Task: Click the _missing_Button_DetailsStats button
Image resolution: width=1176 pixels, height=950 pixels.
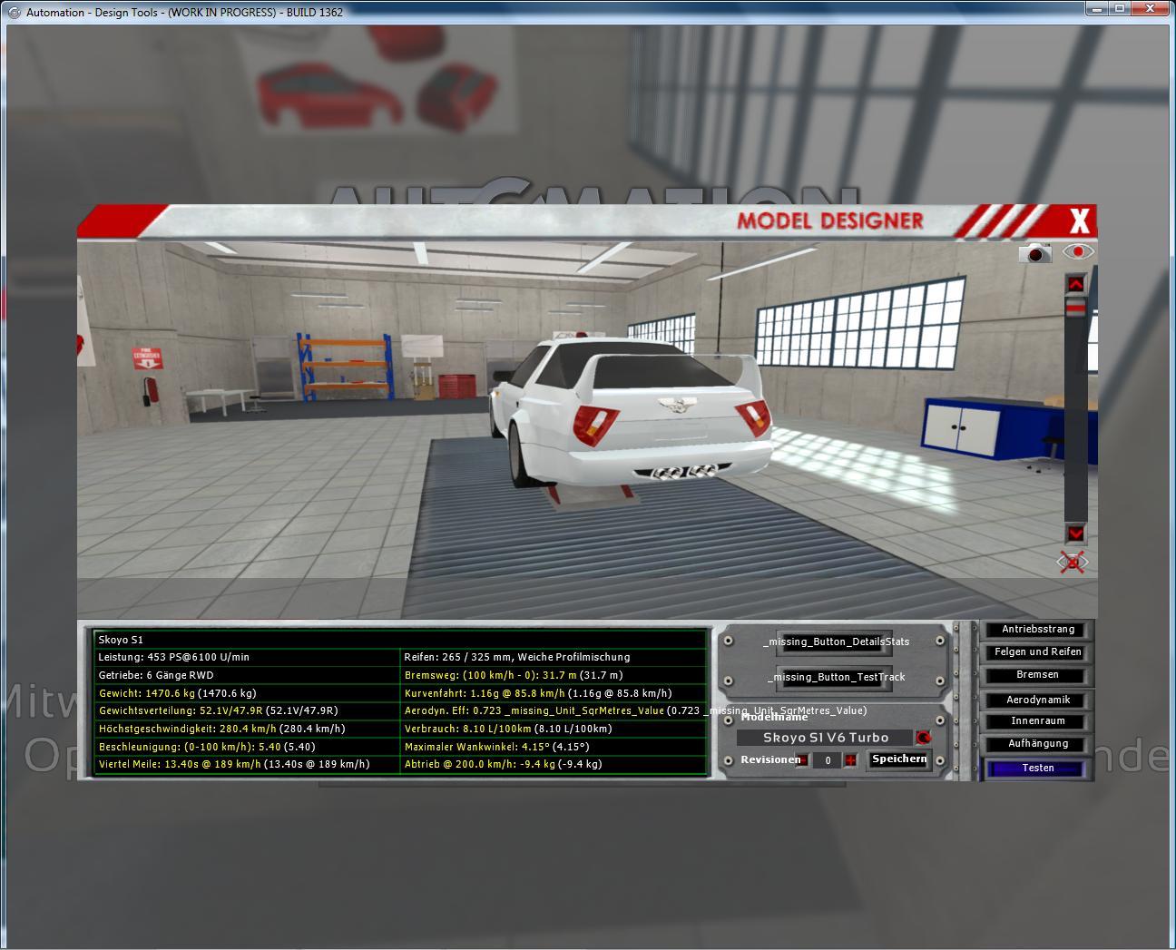Action: click(x=835, y=642)
